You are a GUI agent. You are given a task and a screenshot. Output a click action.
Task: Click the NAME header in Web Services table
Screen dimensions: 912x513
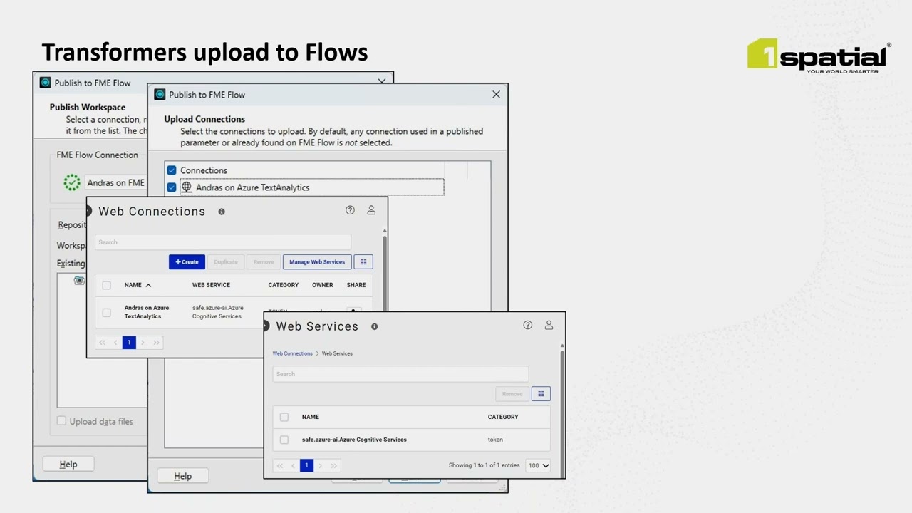[311, 417]
